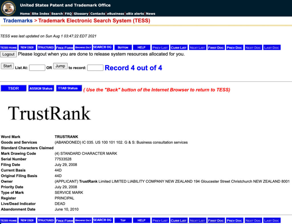Image resolution: width=292 pixels, height=224 pixels.
Task: Focus the to record input field
Action: (95, 68)
